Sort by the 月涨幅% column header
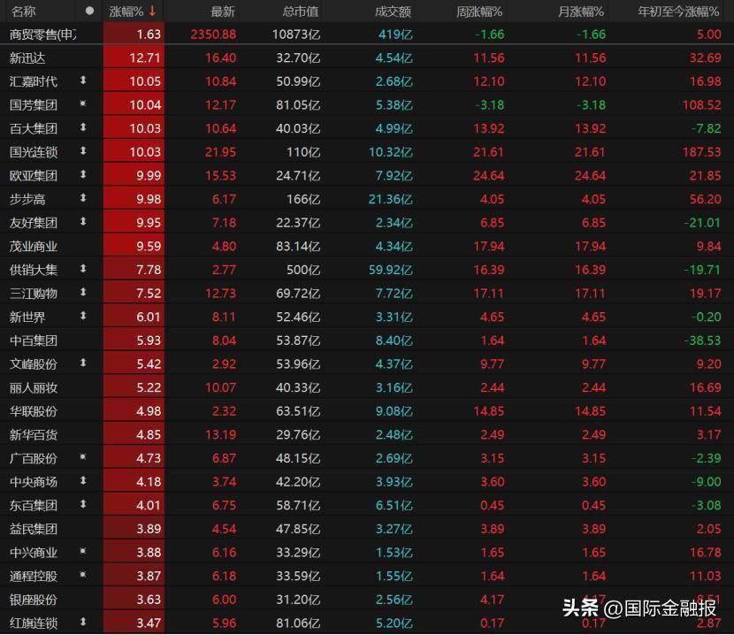 coord(581,11)
